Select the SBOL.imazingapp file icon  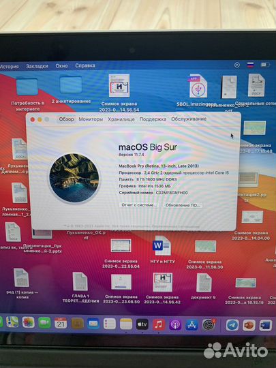tap(198, 86)
